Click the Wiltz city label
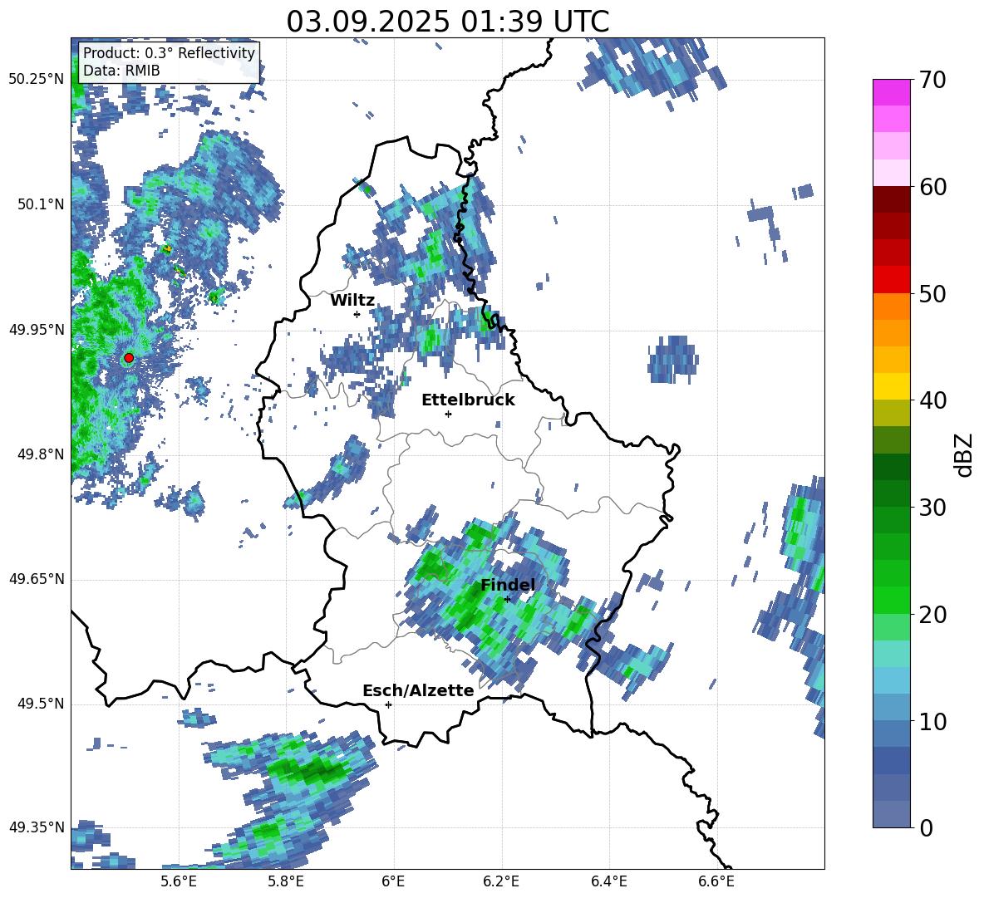Viewport: 984px width, 898px height. click(x=352, y=301)
